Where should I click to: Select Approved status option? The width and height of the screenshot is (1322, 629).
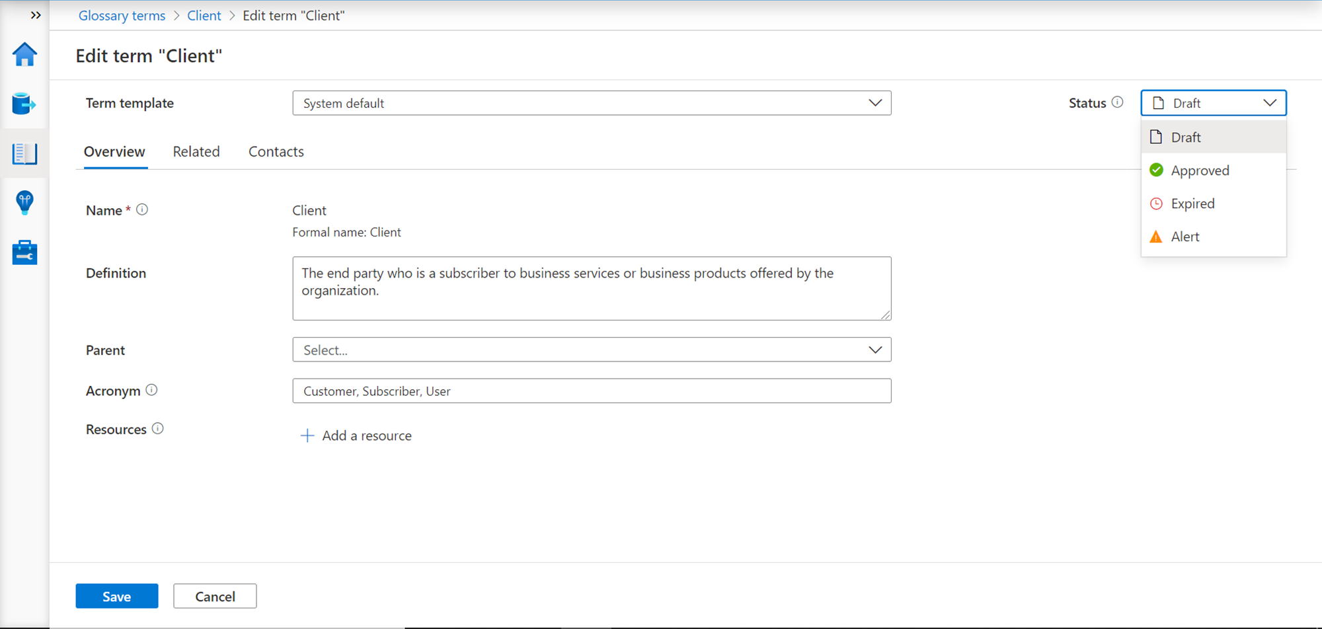tap(1200, 170)
